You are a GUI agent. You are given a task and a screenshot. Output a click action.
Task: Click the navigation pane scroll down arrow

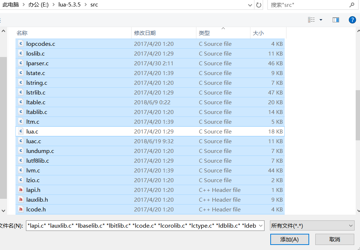pos(3,210)
